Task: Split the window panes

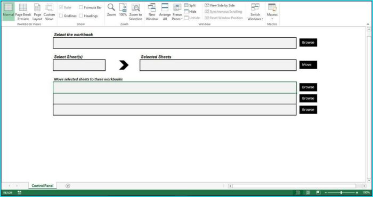Action: [190, 5]
